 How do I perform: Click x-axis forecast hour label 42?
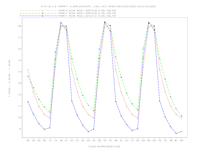pos(105,140)
